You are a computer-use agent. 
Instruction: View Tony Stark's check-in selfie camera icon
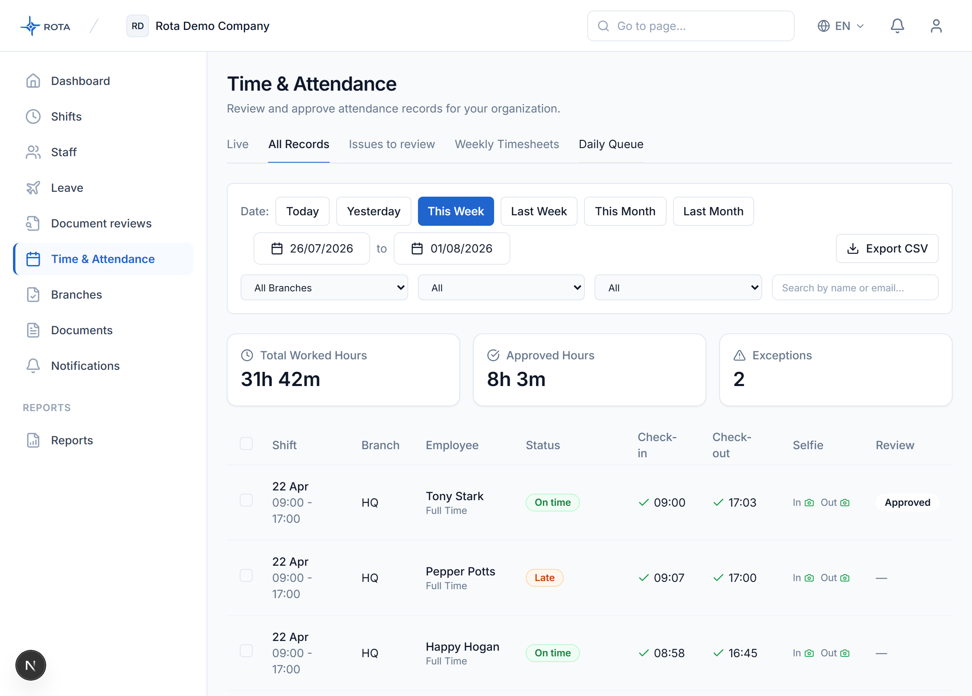pos(809,503)
